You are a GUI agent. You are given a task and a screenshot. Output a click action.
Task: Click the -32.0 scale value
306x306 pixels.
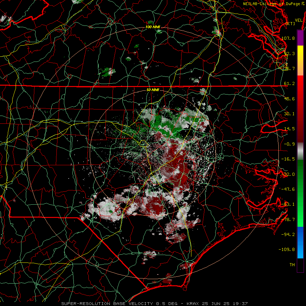(288, 174)
